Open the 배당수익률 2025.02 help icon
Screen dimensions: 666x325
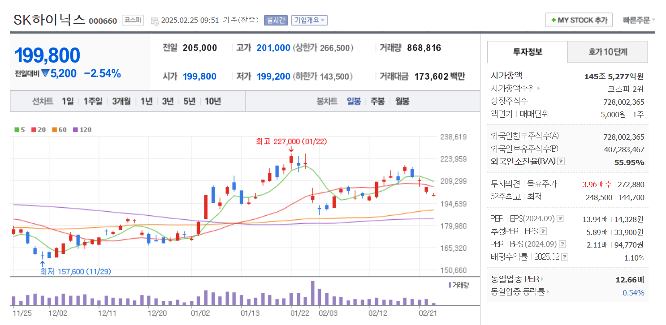tap(564, 257)
